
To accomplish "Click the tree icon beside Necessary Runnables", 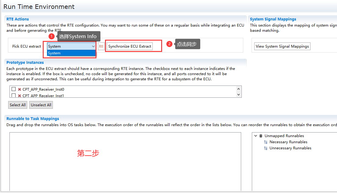I will [266, 142].
